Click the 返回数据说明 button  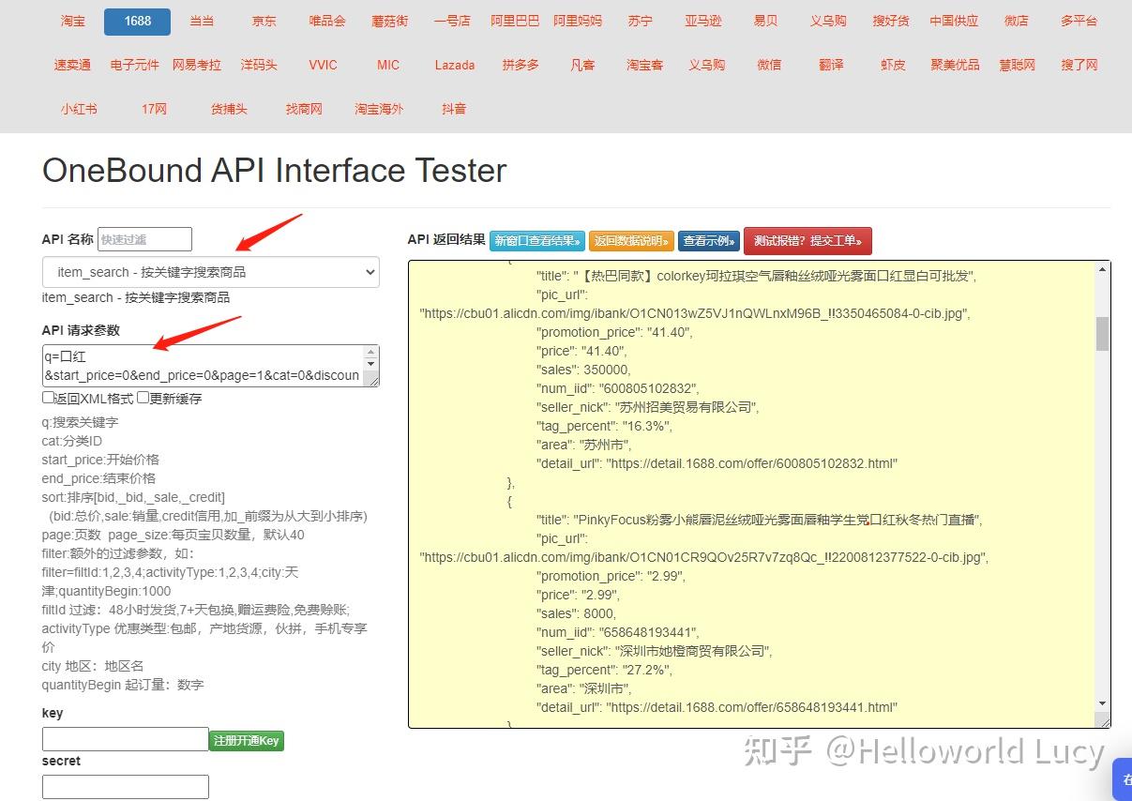pos(631,240)
